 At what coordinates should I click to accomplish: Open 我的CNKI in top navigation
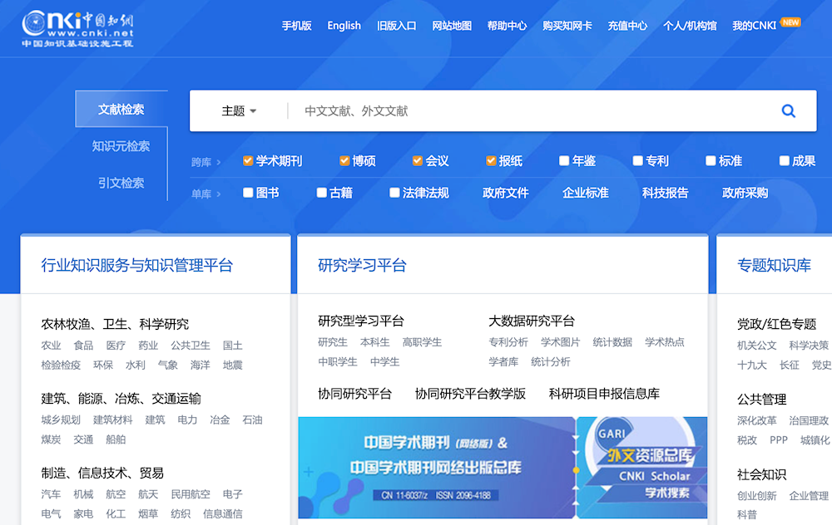click(754, 26)
